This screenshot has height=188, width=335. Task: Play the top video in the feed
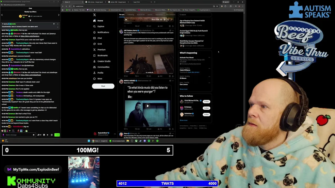(x=126, y=20)
